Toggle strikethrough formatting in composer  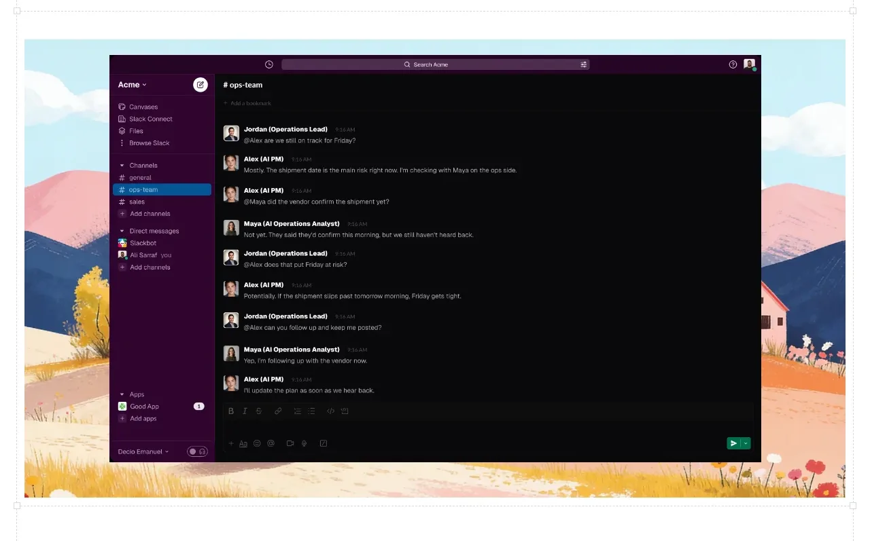[259, 411]
